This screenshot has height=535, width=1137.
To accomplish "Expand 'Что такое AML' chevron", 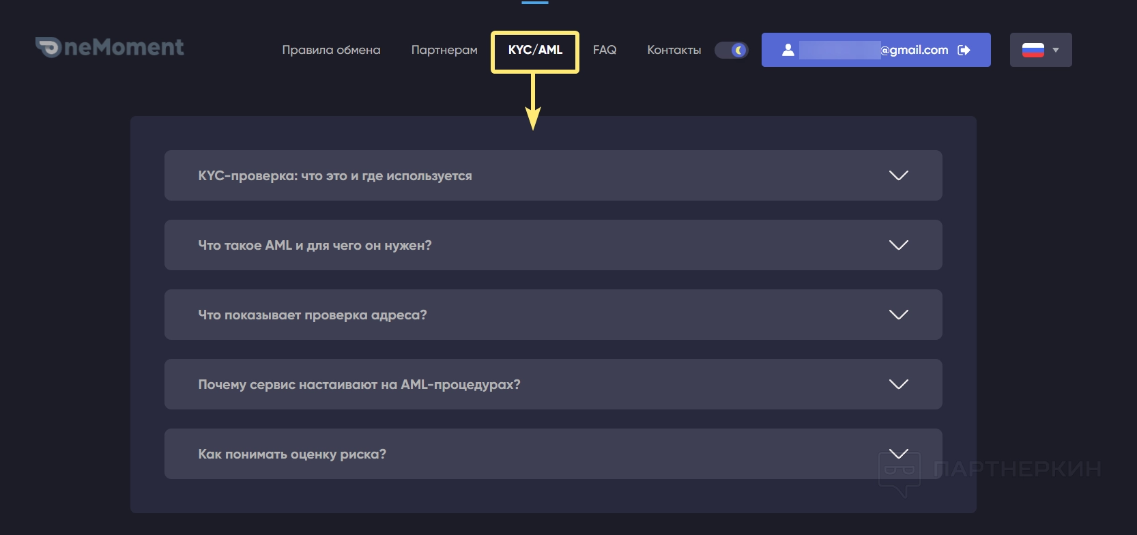I will [898, 245].
